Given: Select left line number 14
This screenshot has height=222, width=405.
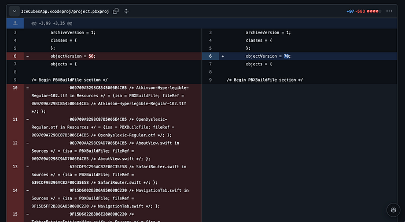Looking at the screenshot, I should [x=15, y=191].
